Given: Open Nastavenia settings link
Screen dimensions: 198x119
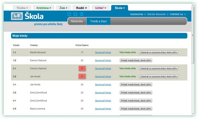Looking at the screenshot, I should (137, 14).
